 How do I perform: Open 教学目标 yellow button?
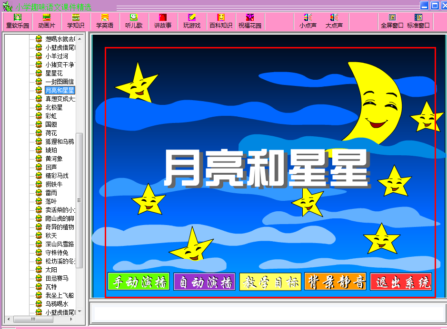tap(270, 282)
